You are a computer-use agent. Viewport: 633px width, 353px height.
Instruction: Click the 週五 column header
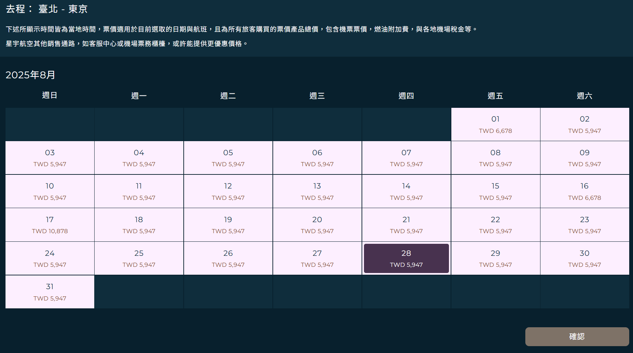(495, 95)
